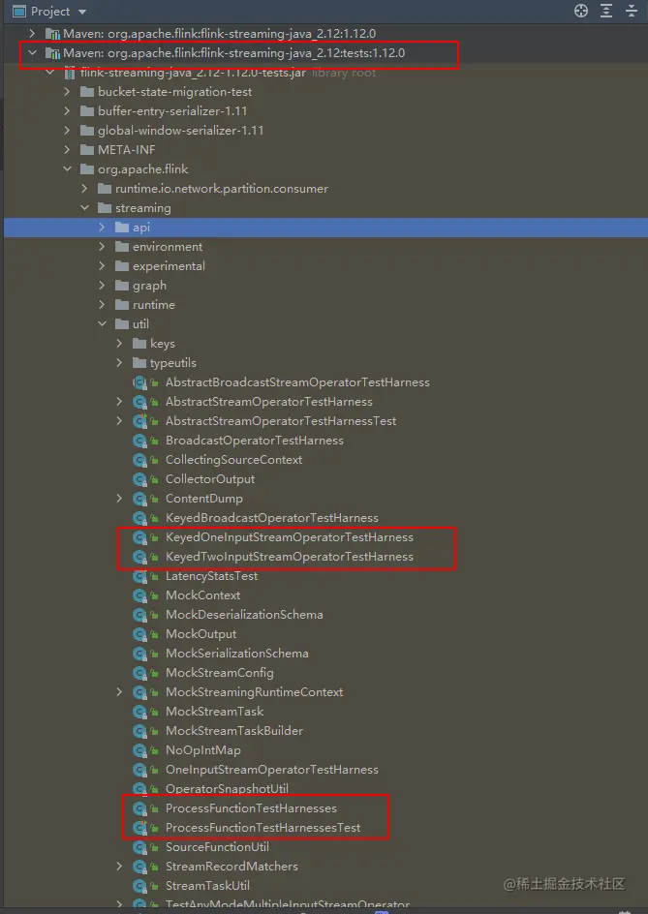The height and width of the screenshot is (914, 648).
Task: Expand MockStreamingRuntimeContext class node
Action: [119, 692]
